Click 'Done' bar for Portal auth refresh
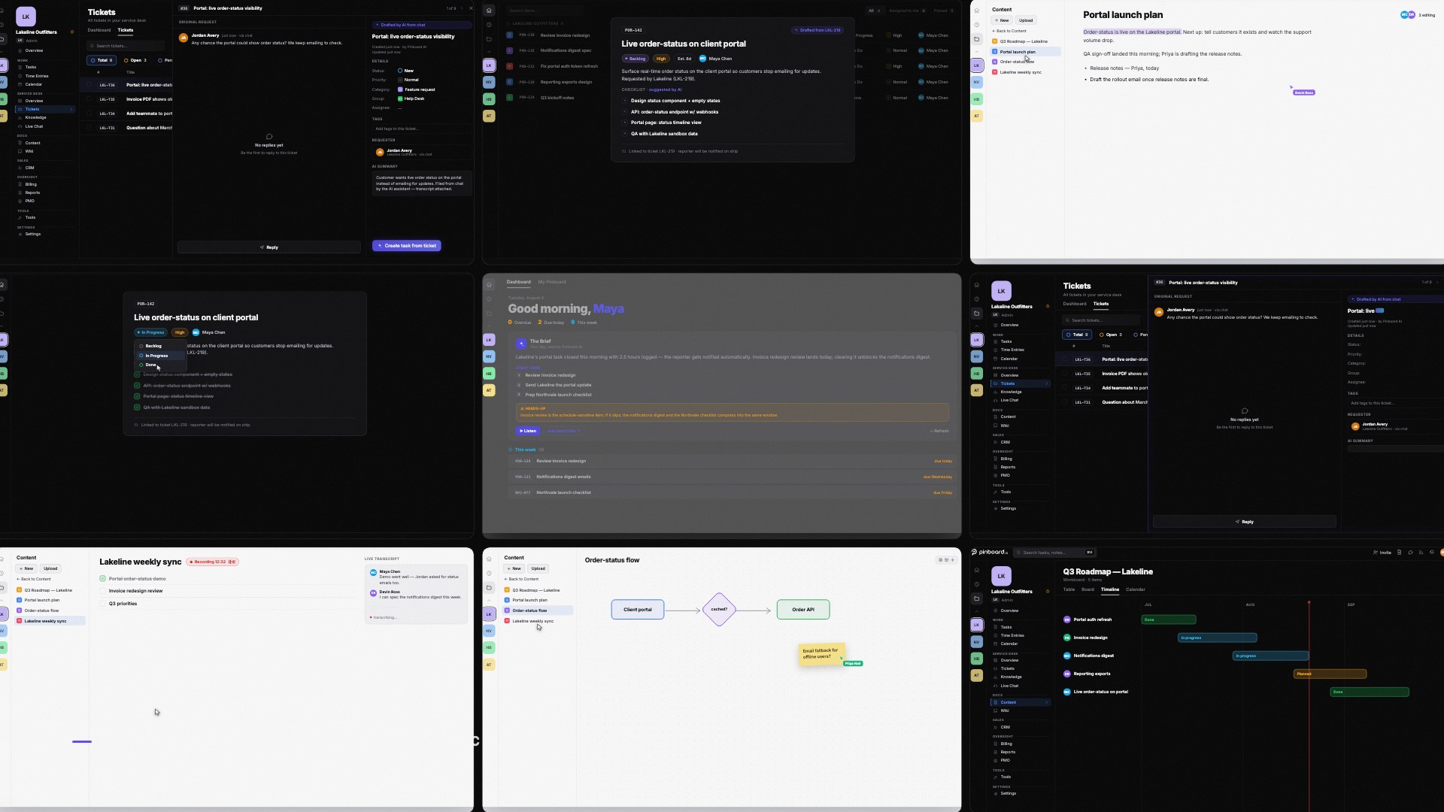The width and height of the screenshot is (1444, 812). click(x=1169, y=620)
